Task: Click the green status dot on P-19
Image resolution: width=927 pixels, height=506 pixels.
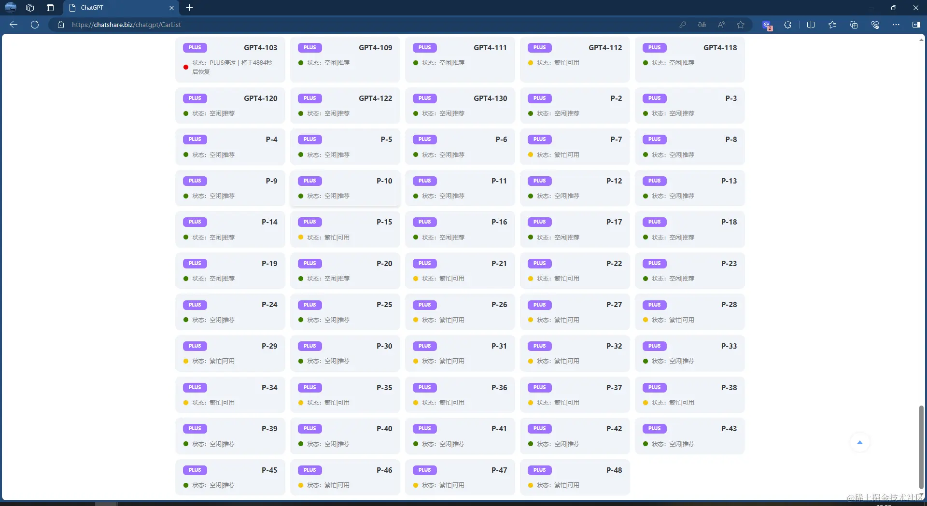Action: pos(186,279)
